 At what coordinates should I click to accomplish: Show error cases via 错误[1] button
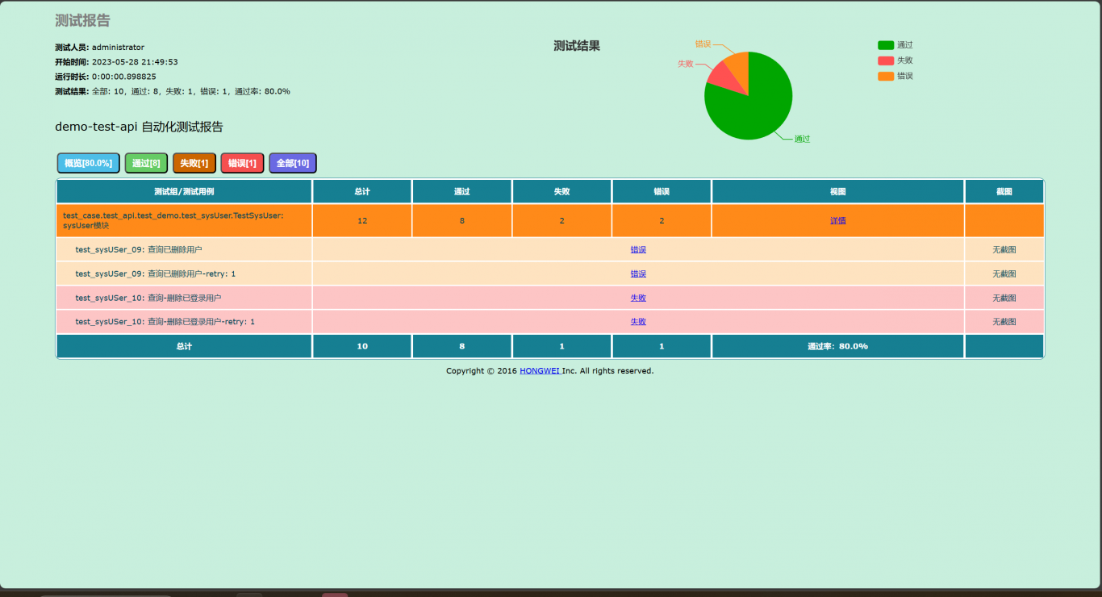(242, 163)
